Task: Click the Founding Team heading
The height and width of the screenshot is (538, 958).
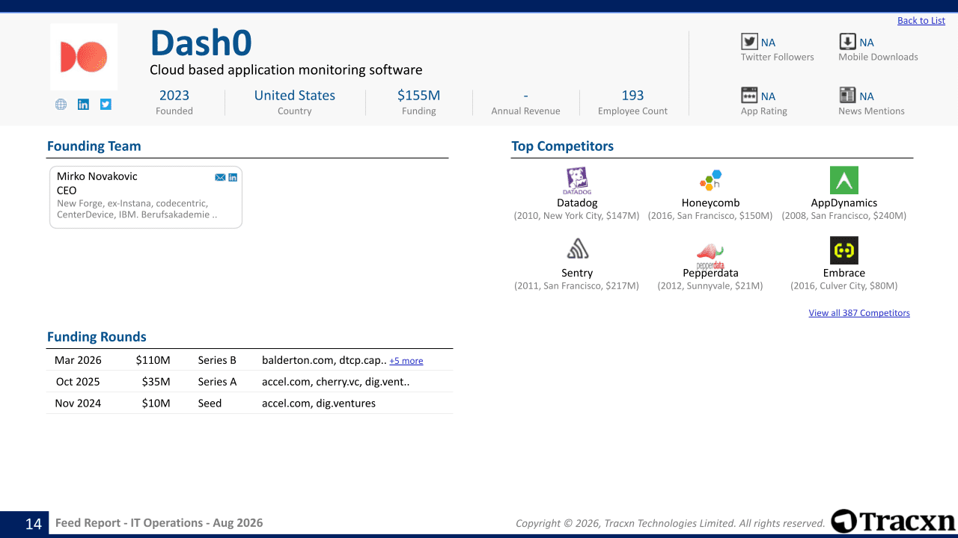Action: (94, 146)
